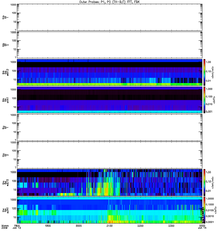The width and height of the screenshot is (219, 234).
Task: Click the 'thb fbk scm1' y-axis label
Action: pyautogui.click(x=6, y=100)
